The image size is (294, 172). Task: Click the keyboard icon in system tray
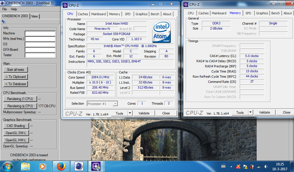pyautogui.click(x=223, y=166)
